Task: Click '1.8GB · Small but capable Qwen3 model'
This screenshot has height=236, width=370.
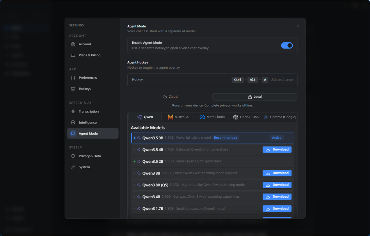Action: (x=195, y=208)
